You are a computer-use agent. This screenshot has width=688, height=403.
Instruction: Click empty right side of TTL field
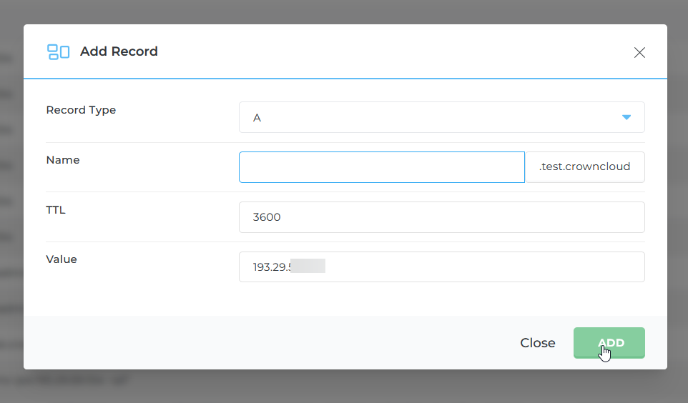pyautogui.click(x=501, y=217)
